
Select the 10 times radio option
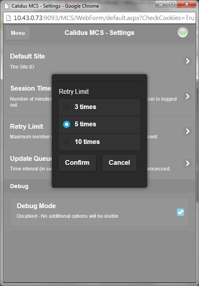(x=99, y=142)
